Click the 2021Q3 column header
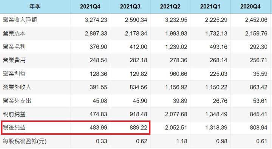This screenshot has height=149, width=272. click(130, 6)
